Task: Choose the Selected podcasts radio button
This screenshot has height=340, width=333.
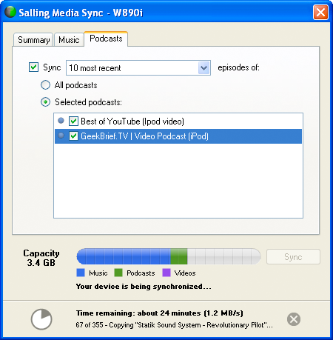Action: (45, 102)
